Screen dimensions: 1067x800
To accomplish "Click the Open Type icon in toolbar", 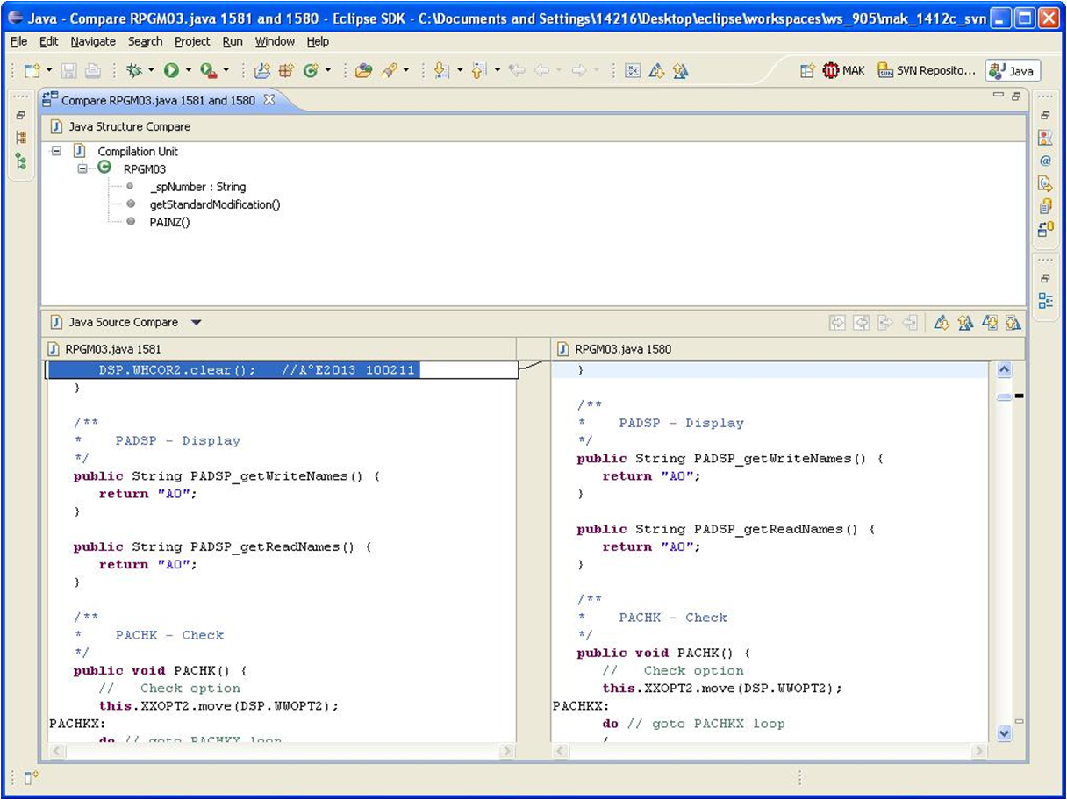I will pyautogui.click(x=363, y=71).
